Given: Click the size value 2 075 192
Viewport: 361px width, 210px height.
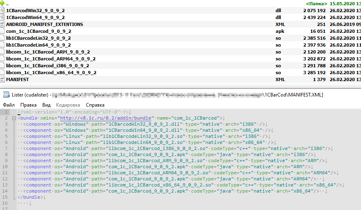Looking at the screenshot, I should pyautogui.click(x=315, y=11).
